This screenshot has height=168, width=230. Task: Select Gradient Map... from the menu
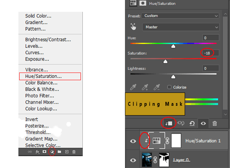[41, 139]
